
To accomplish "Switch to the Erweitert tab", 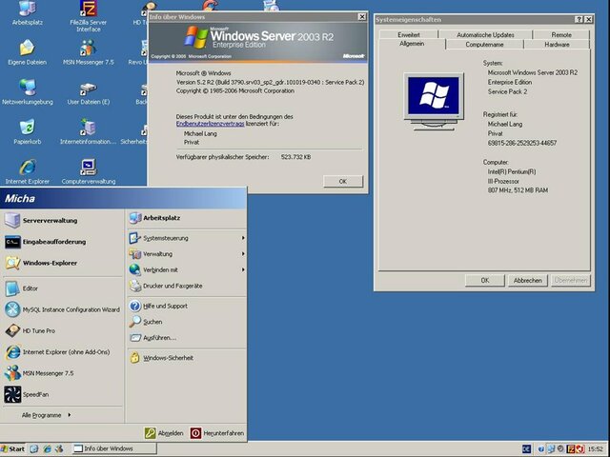I will (409, 35).
